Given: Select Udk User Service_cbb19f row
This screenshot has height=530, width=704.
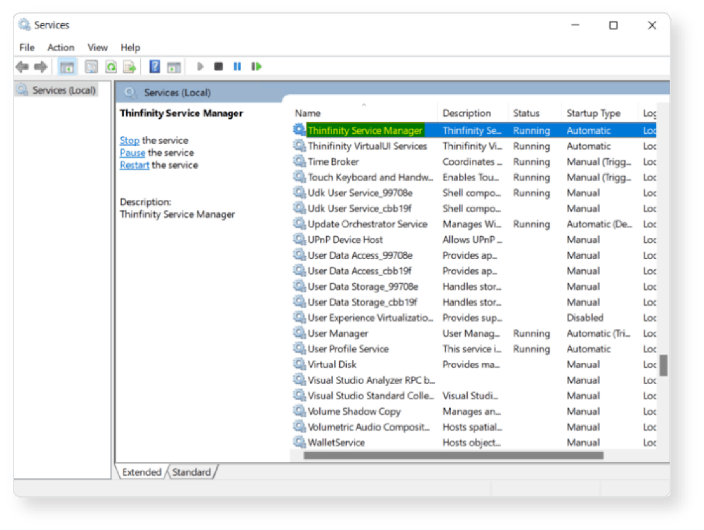Looking at the screenshot, I should pos(474,208).
